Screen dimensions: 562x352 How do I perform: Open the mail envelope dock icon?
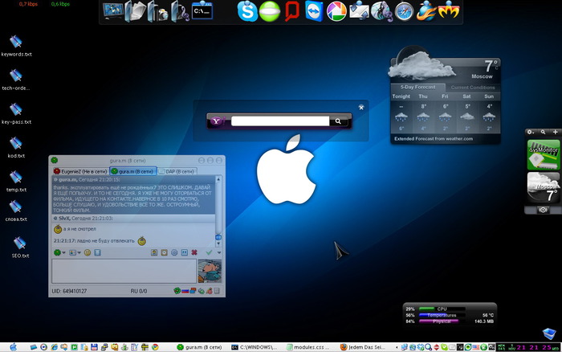[x=358, y=10]
